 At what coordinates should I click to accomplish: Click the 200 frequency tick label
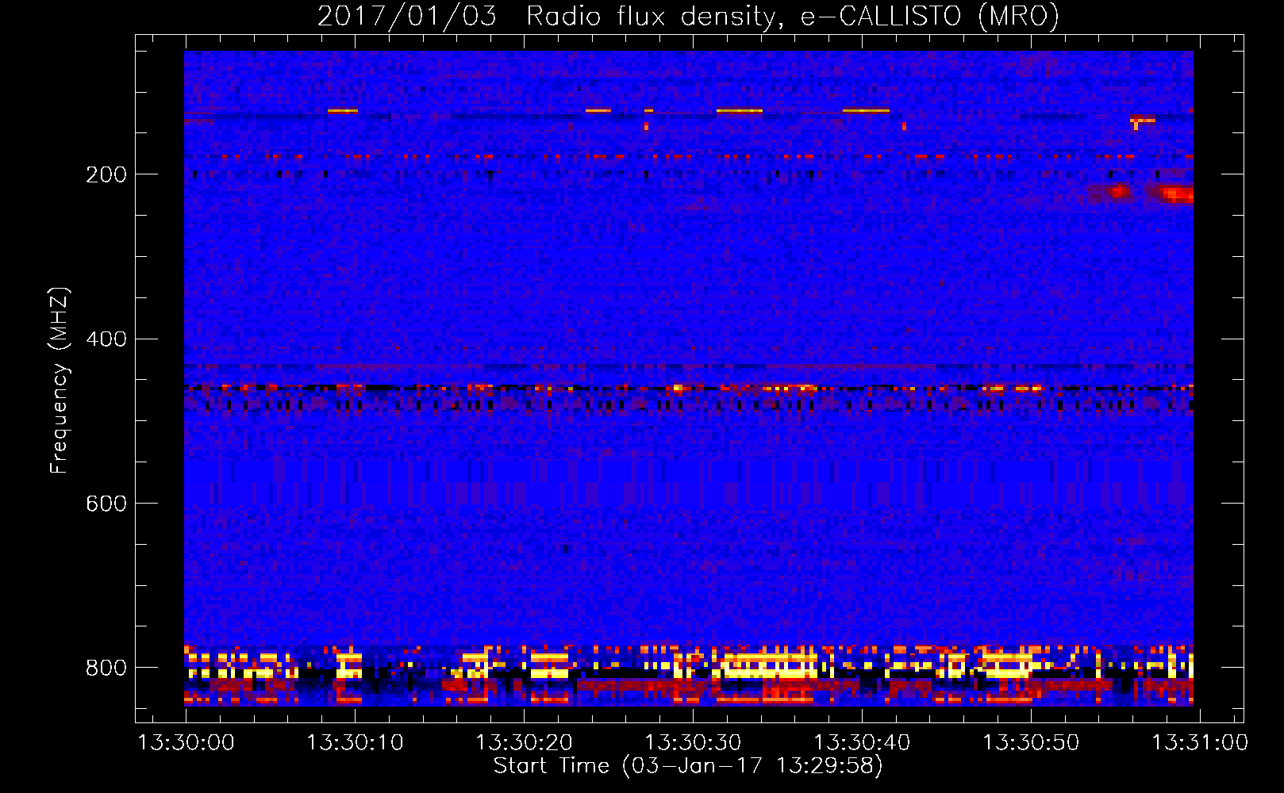pyautogui.click(x=106, y=174)
